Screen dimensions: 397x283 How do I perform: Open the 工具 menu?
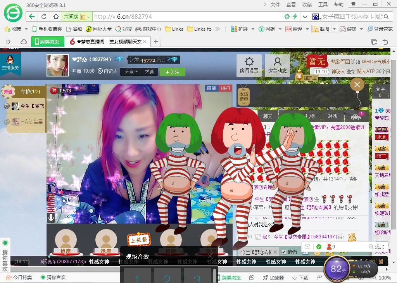tap(323, 4)
